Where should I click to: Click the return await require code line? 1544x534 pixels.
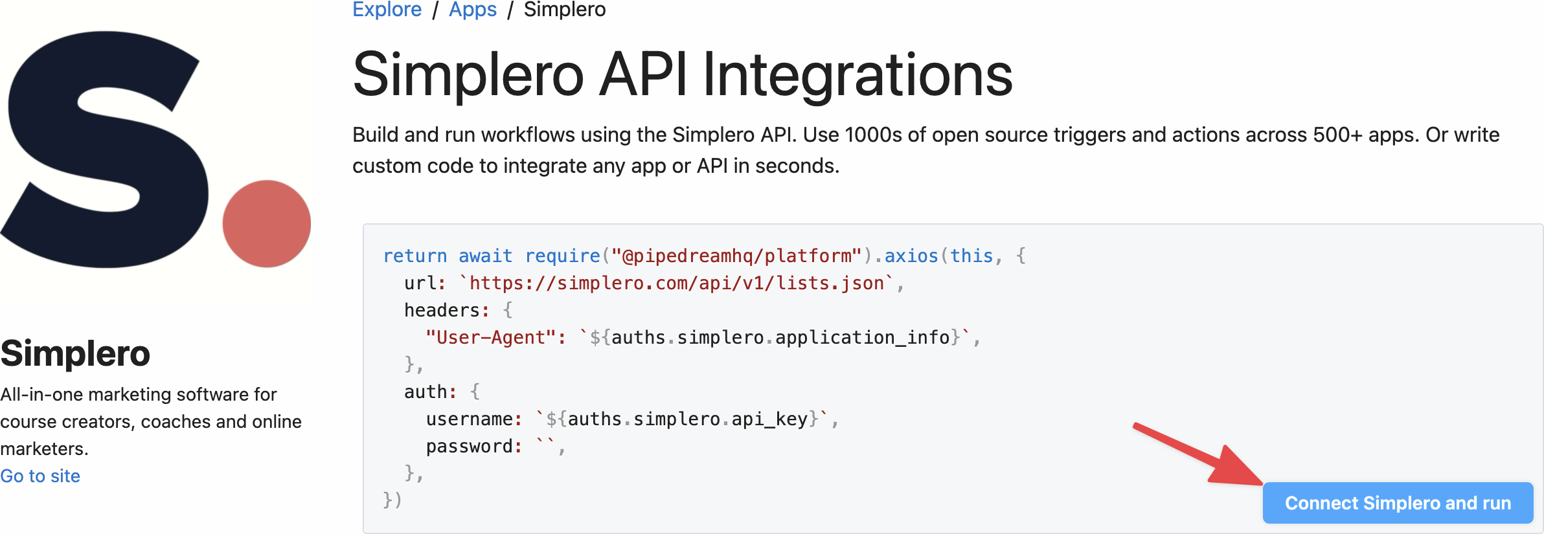705,256
